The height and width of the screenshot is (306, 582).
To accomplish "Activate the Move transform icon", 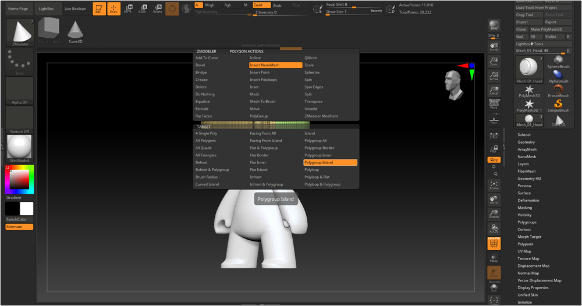I will pyautogui.click(x=128, y=8).
